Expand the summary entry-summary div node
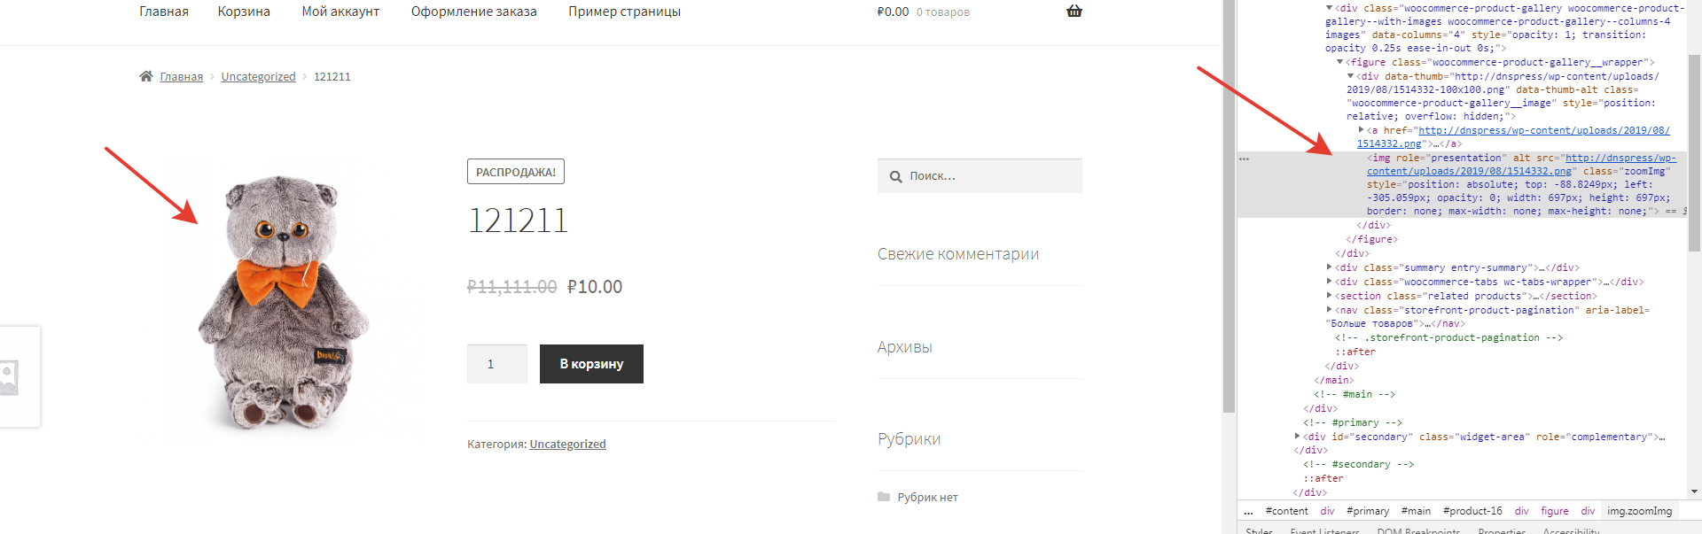 pos(1329,267)
